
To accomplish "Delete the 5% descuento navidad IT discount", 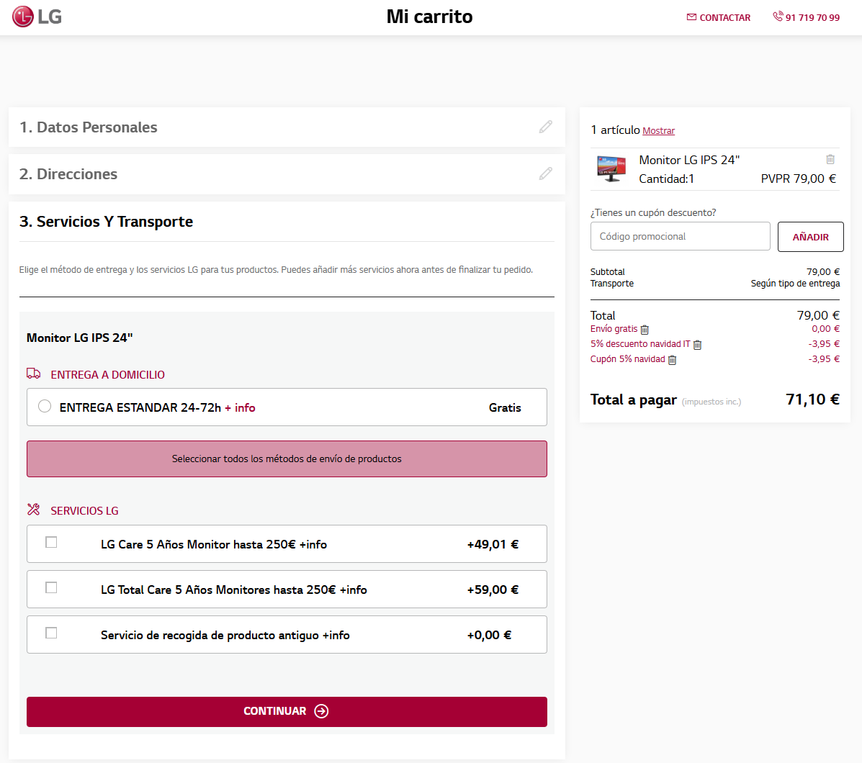I will pos(697,344).
